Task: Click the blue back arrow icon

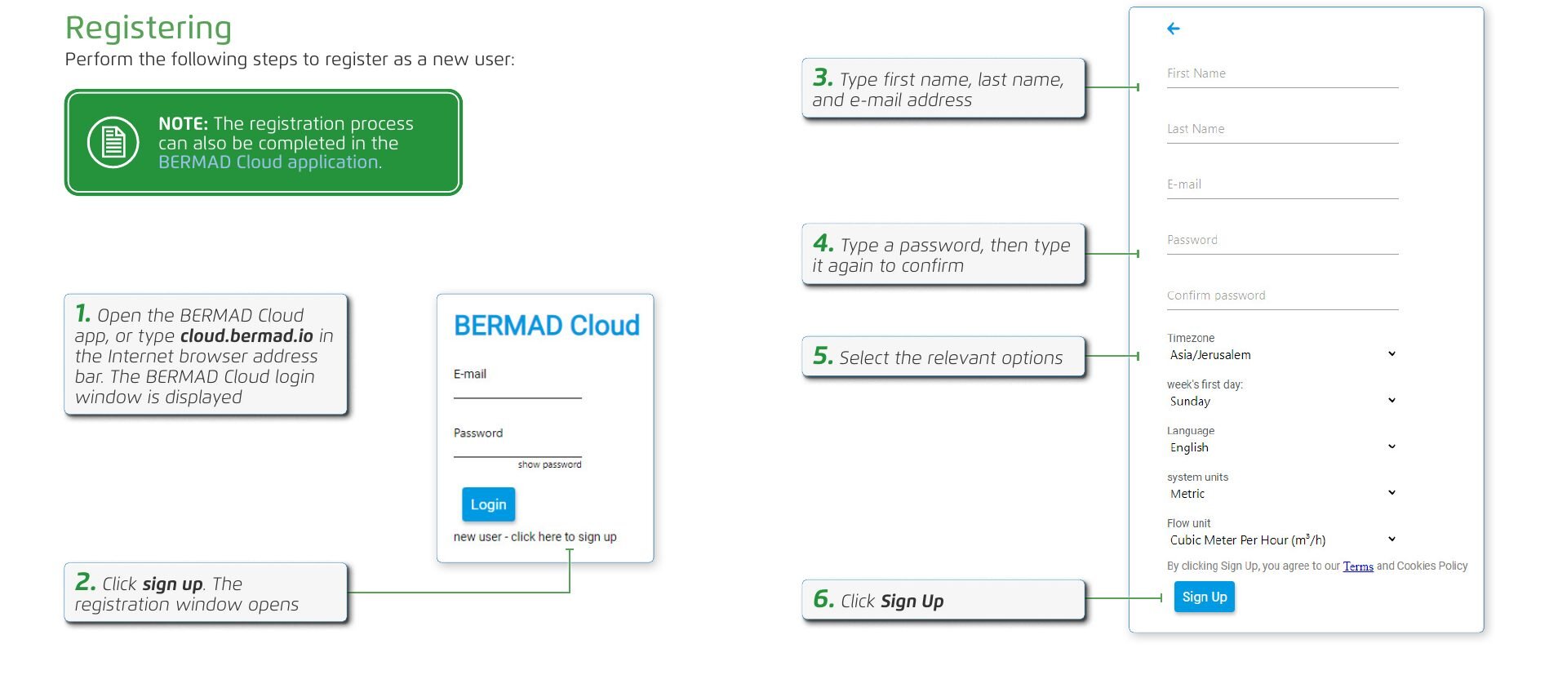Action: [x=1174, y=29]
